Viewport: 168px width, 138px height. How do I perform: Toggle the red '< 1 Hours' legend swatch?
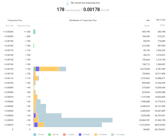[x=64, y=135]
